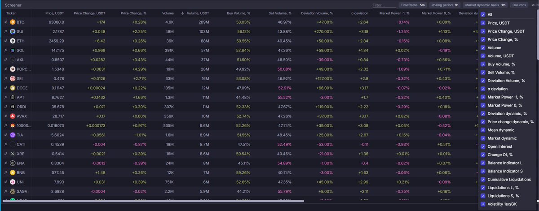The height and width of the screenshot is (211, 539).
Task: Toggle the σ deviation column checkbox
Action: point(483,89)
